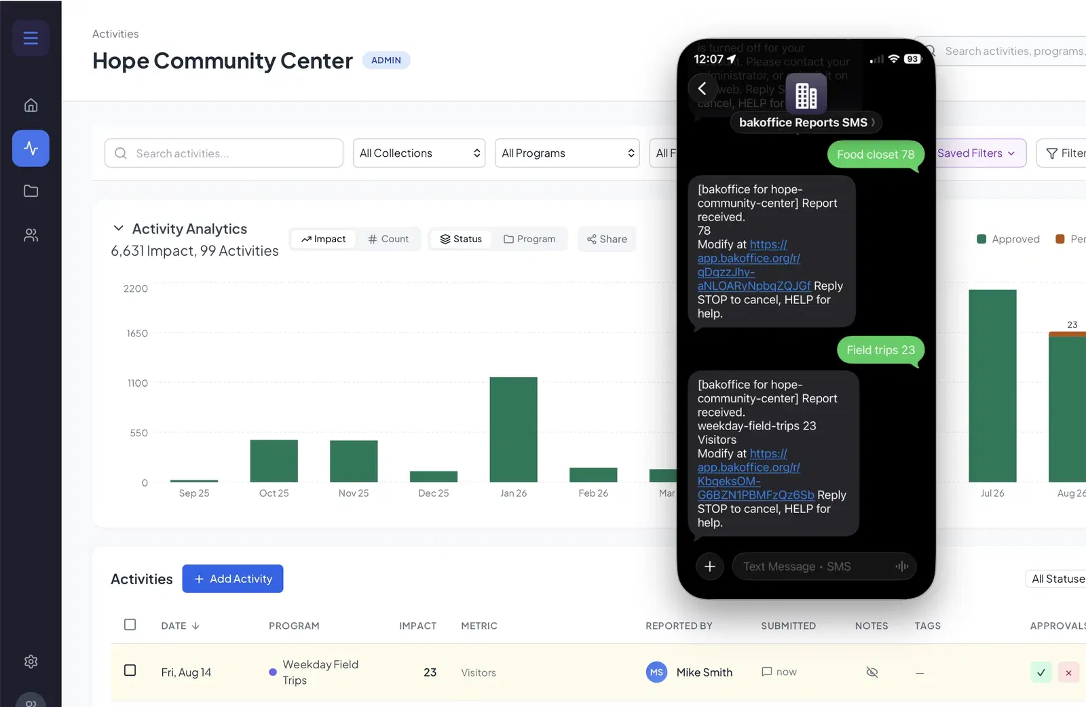The image size is (1086, 707).
Task: Open the All Statuses dropdown
Action: (x=1056, y=579)
